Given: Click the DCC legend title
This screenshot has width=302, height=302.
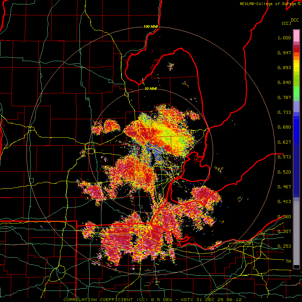Looking at the screenshot, I should [295, 20].
